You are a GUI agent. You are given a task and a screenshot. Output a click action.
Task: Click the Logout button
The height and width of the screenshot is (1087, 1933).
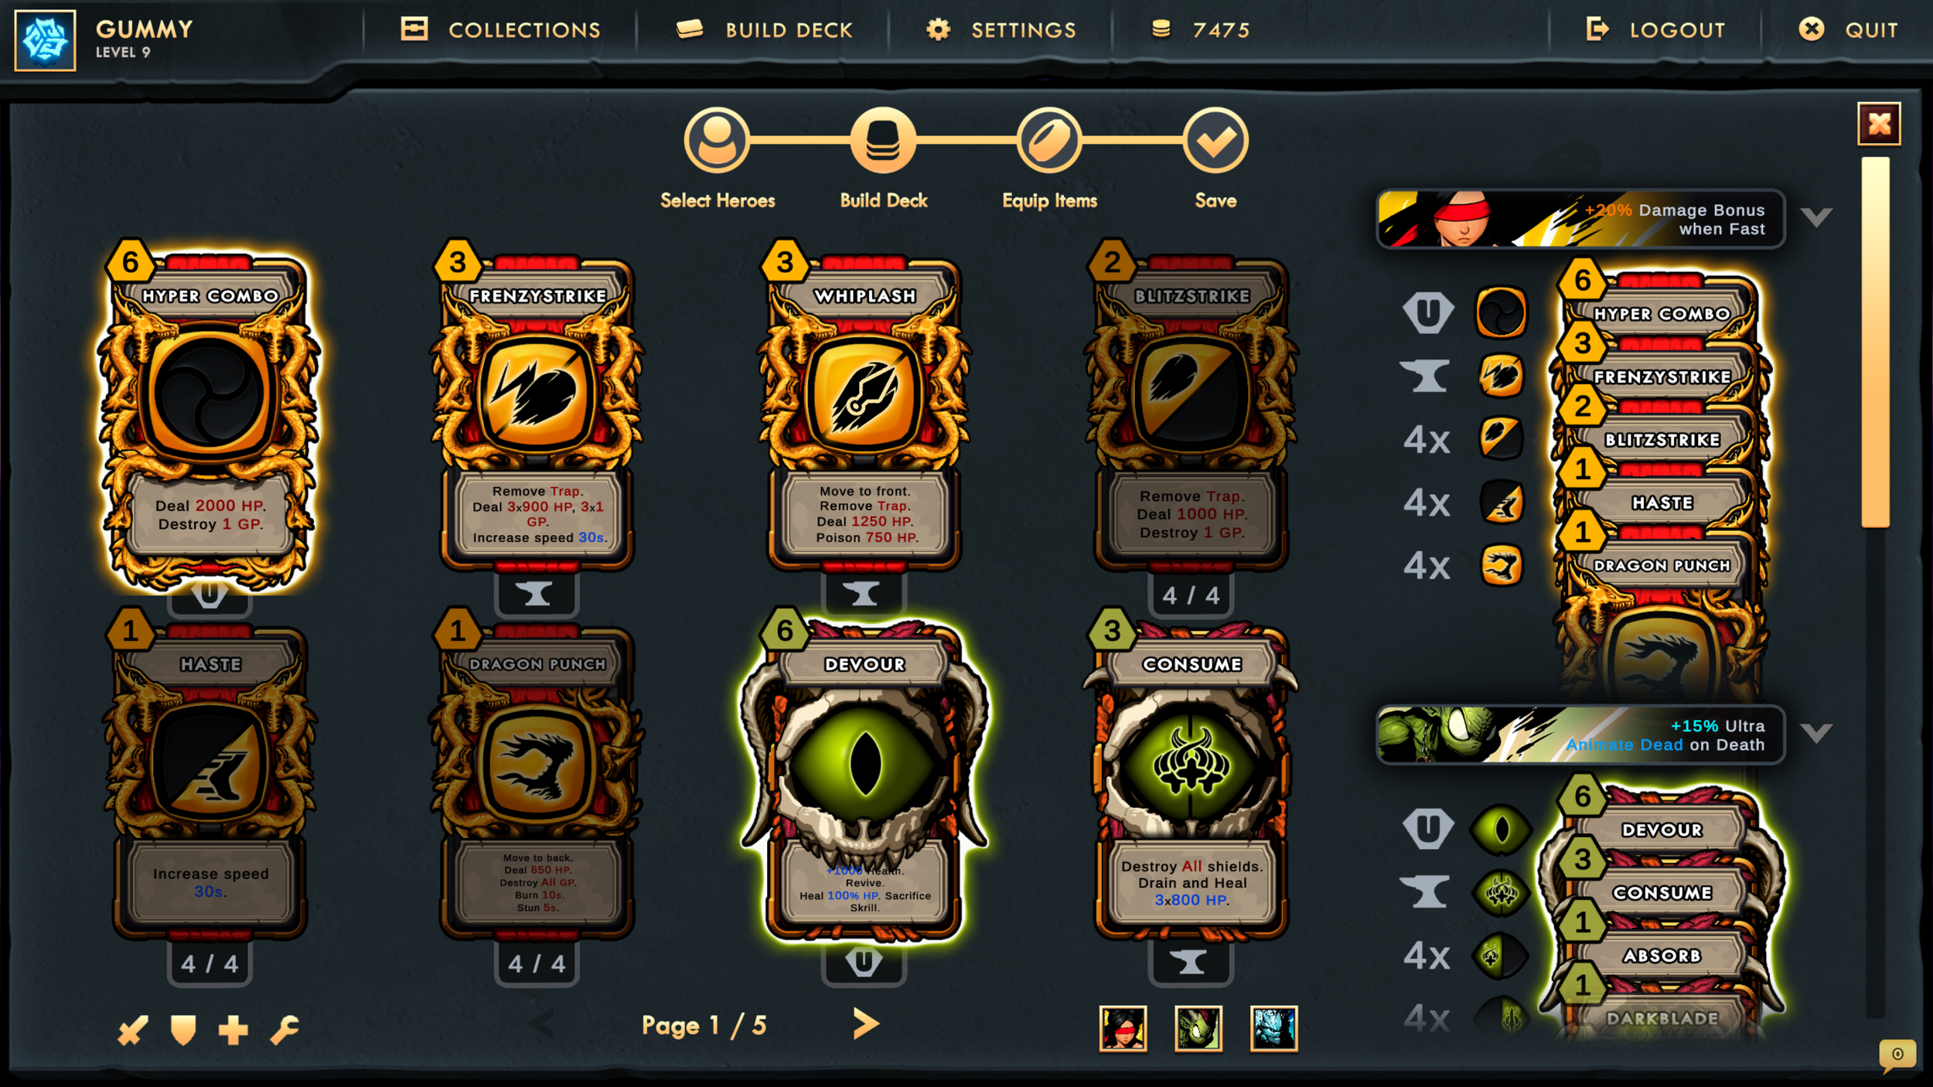point(1655,30)
